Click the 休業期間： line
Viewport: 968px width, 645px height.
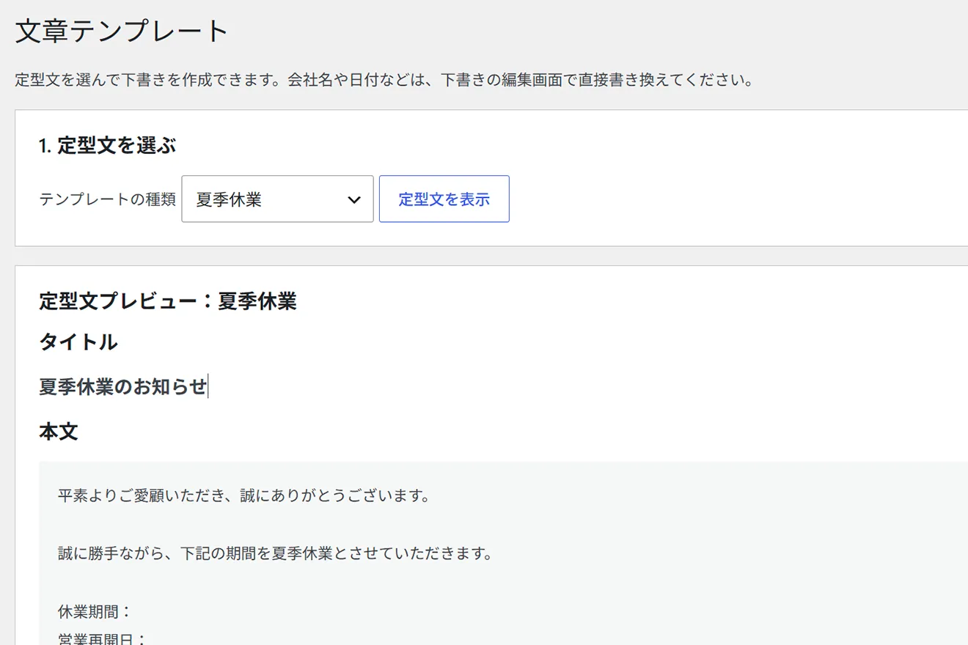point(95,611)
